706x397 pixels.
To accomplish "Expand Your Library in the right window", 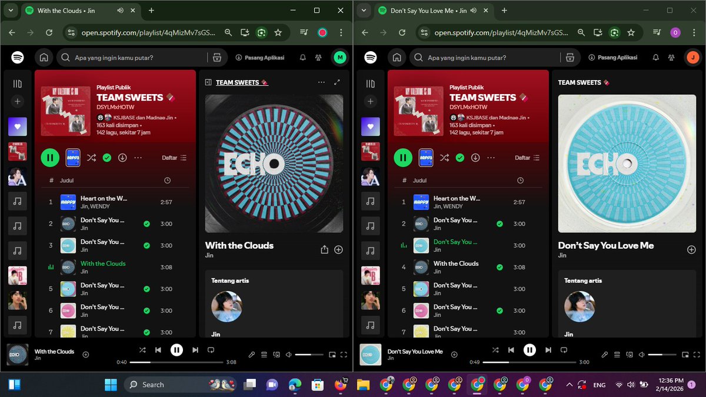I will (x=370, y=84).
